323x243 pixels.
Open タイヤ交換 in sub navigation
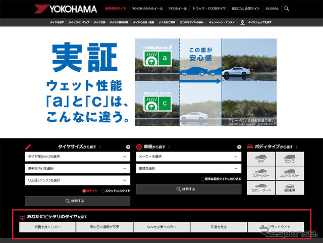(x=100, y=22)
